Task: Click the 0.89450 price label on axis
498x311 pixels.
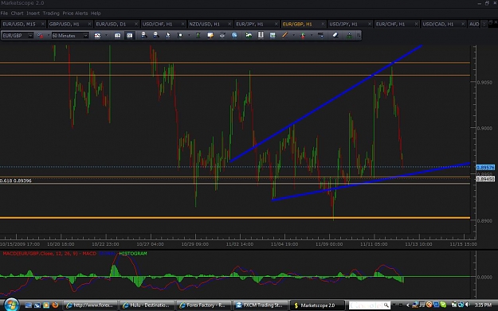Action: click(485, 179)
